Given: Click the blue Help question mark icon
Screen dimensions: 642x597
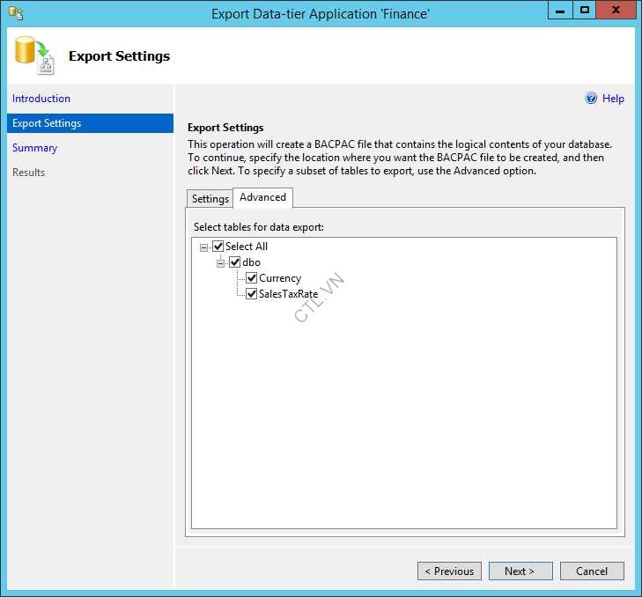Looking at the screenshot, I should point(591,99).
